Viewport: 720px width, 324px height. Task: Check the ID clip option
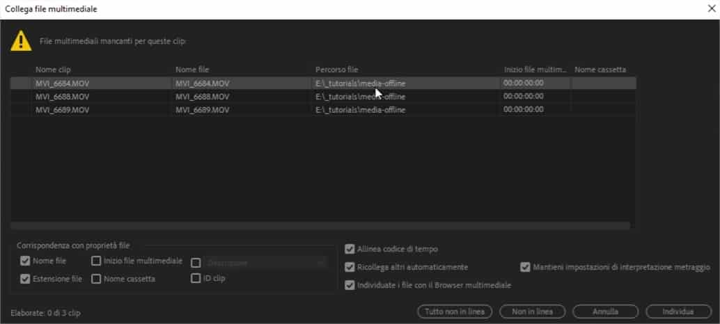(x=196, y=278)
